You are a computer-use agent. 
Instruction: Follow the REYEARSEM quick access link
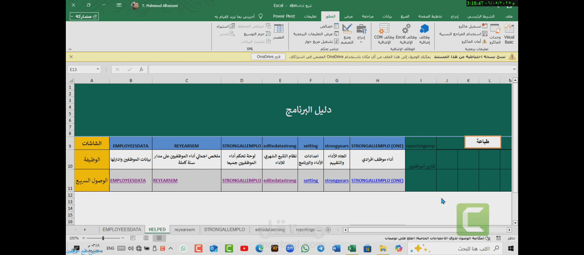click(165, 181)
